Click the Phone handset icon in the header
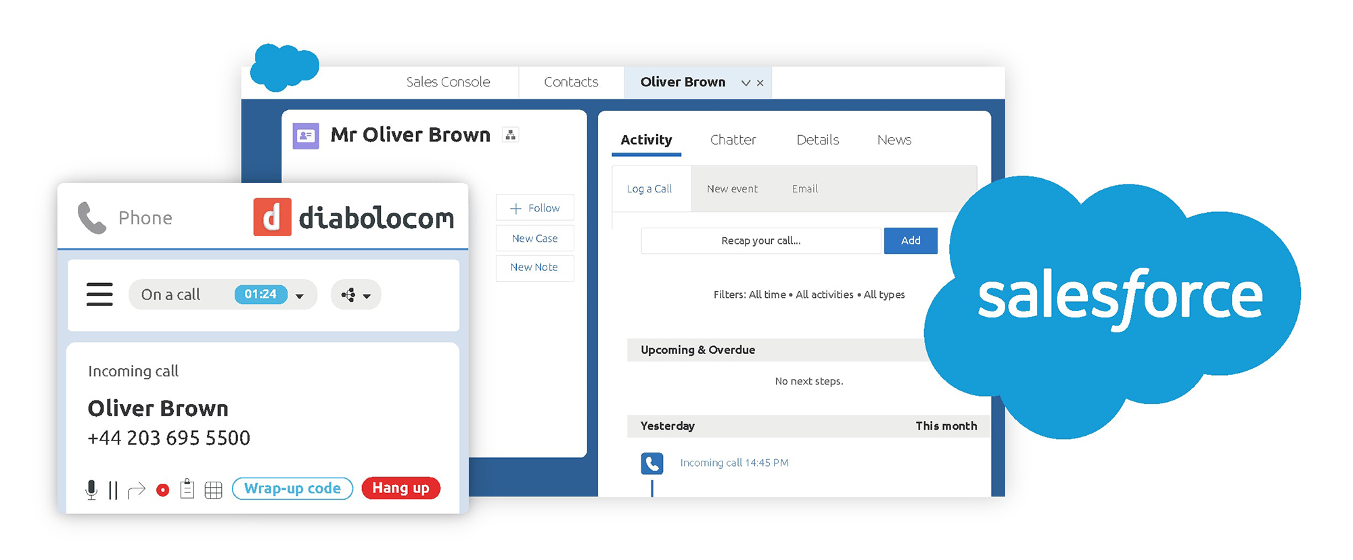This screenshot has height=560, width=1353. point(92,218)
